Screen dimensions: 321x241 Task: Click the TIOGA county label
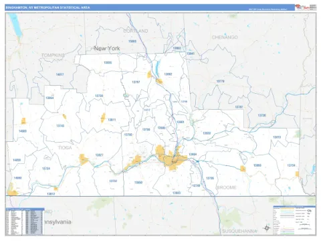point(65,148)
